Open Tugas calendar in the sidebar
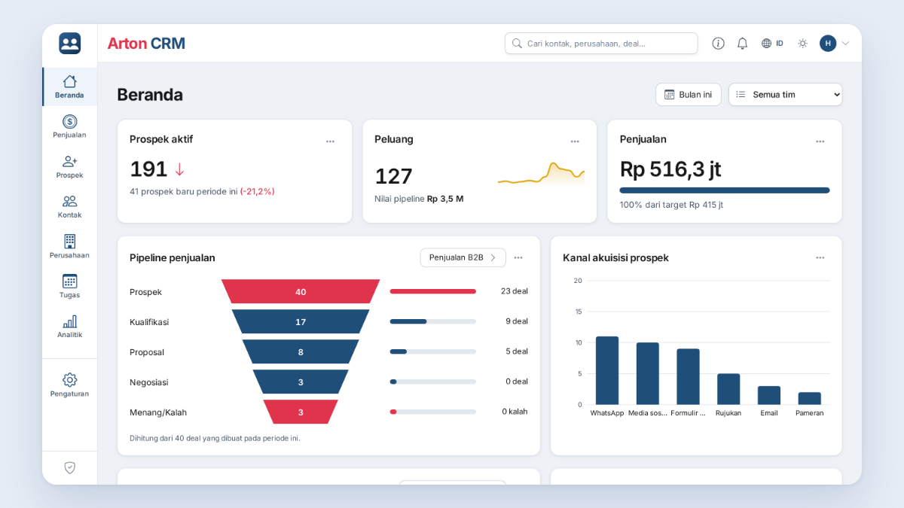This screenshot has height=508, width=904. [x=69, y=286]
